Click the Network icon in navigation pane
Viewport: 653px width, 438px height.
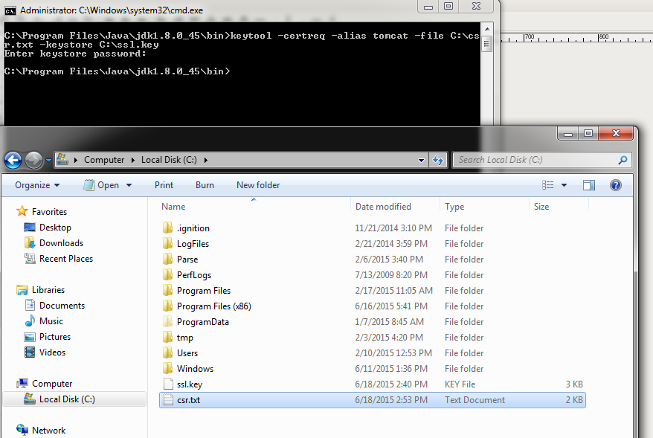point(22,429)
